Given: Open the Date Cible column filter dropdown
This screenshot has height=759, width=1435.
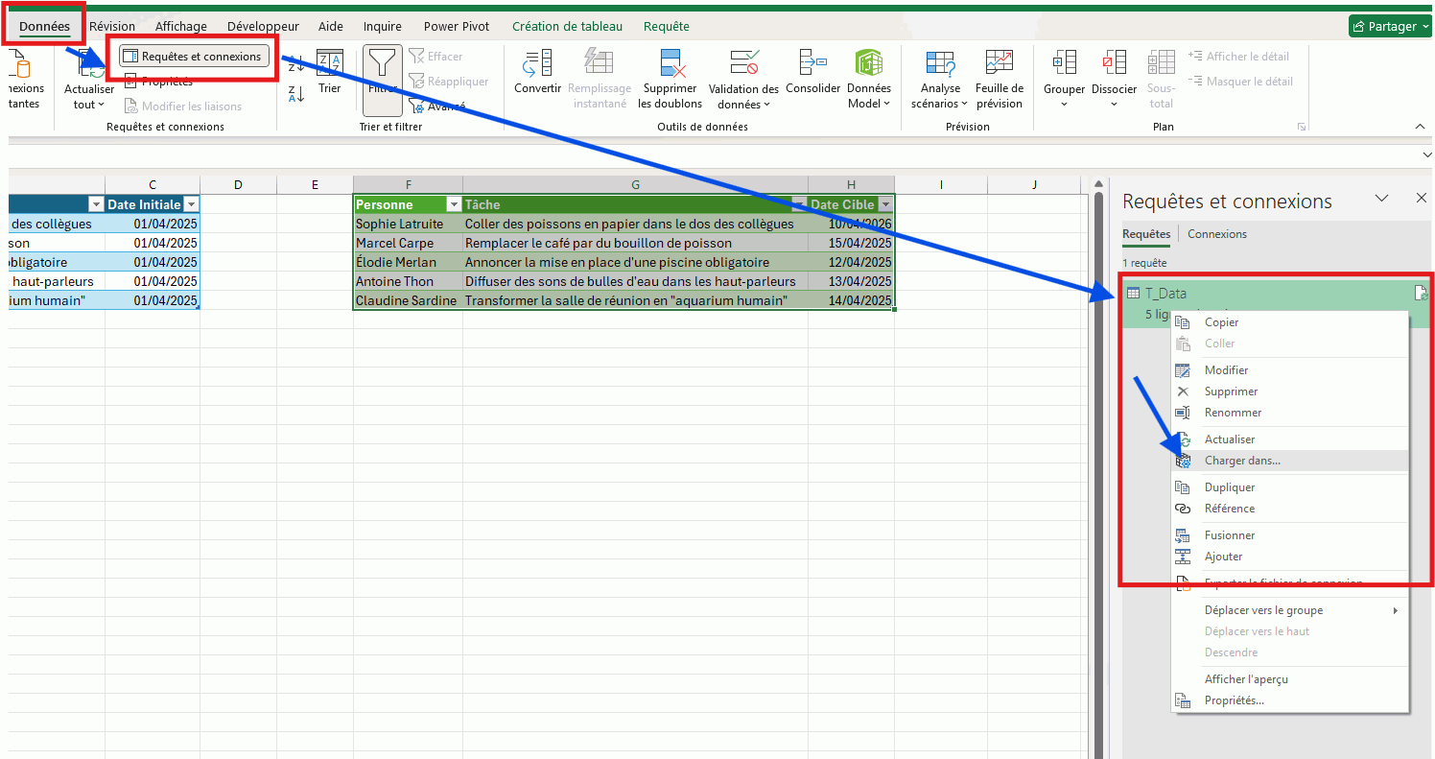Looking at the screenshot, I should point(885,204).
